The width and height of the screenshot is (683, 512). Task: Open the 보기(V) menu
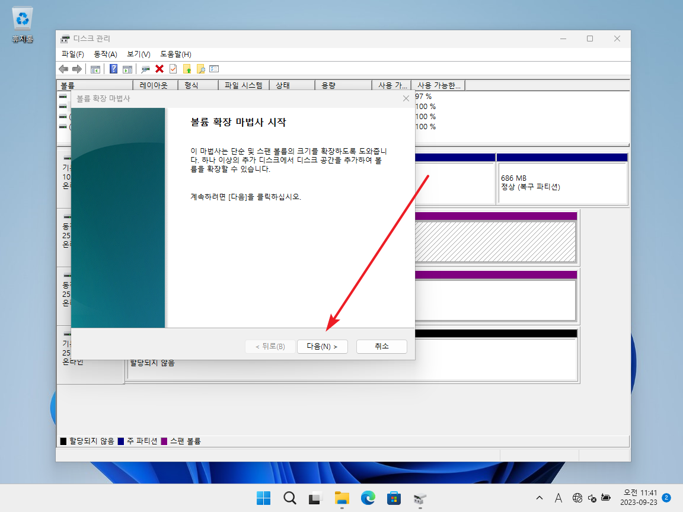(139, 54)
